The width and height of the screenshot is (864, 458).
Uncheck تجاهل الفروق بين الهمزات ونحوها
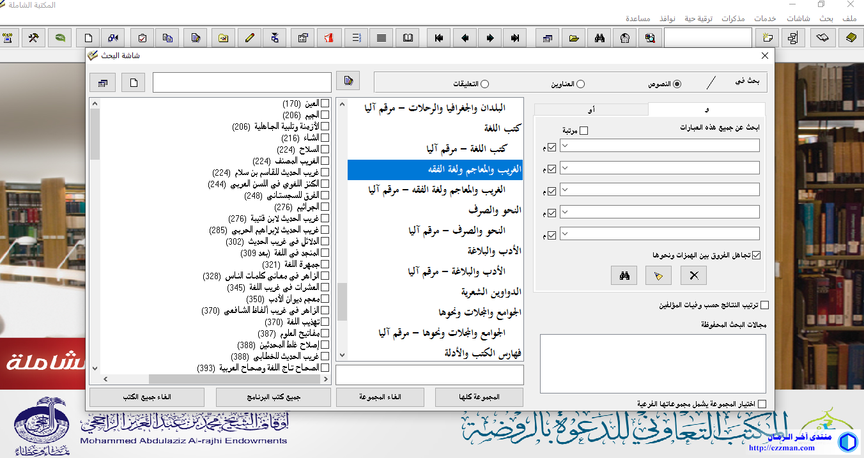(757, 255)
